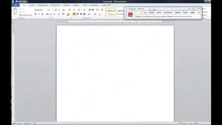222x125 pixels.
Task: Toggle Bold formatting
Action: tap(35, 14)
